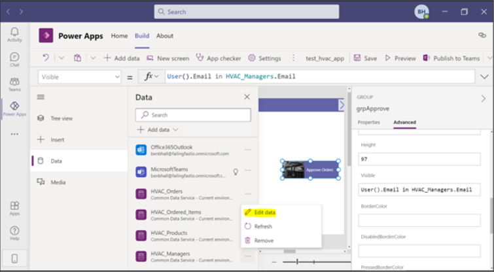Click the Data panel Search field
The width and height of the screenshot is (494, 272).
pyautogui.click(x=194, y=115)
